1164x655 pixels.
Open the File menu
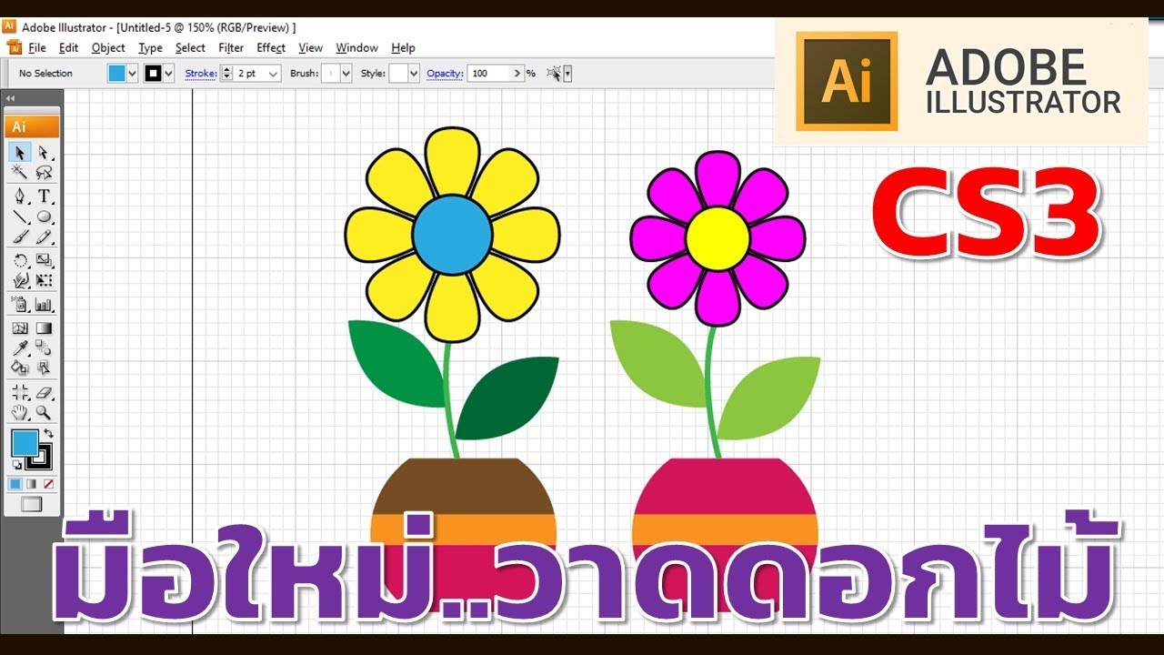(x=37, y=48)
